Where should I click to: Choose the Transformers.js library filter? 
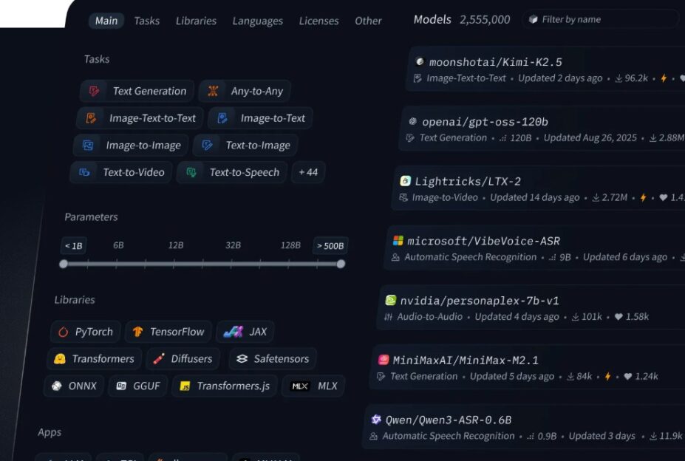tap(225, 386)
